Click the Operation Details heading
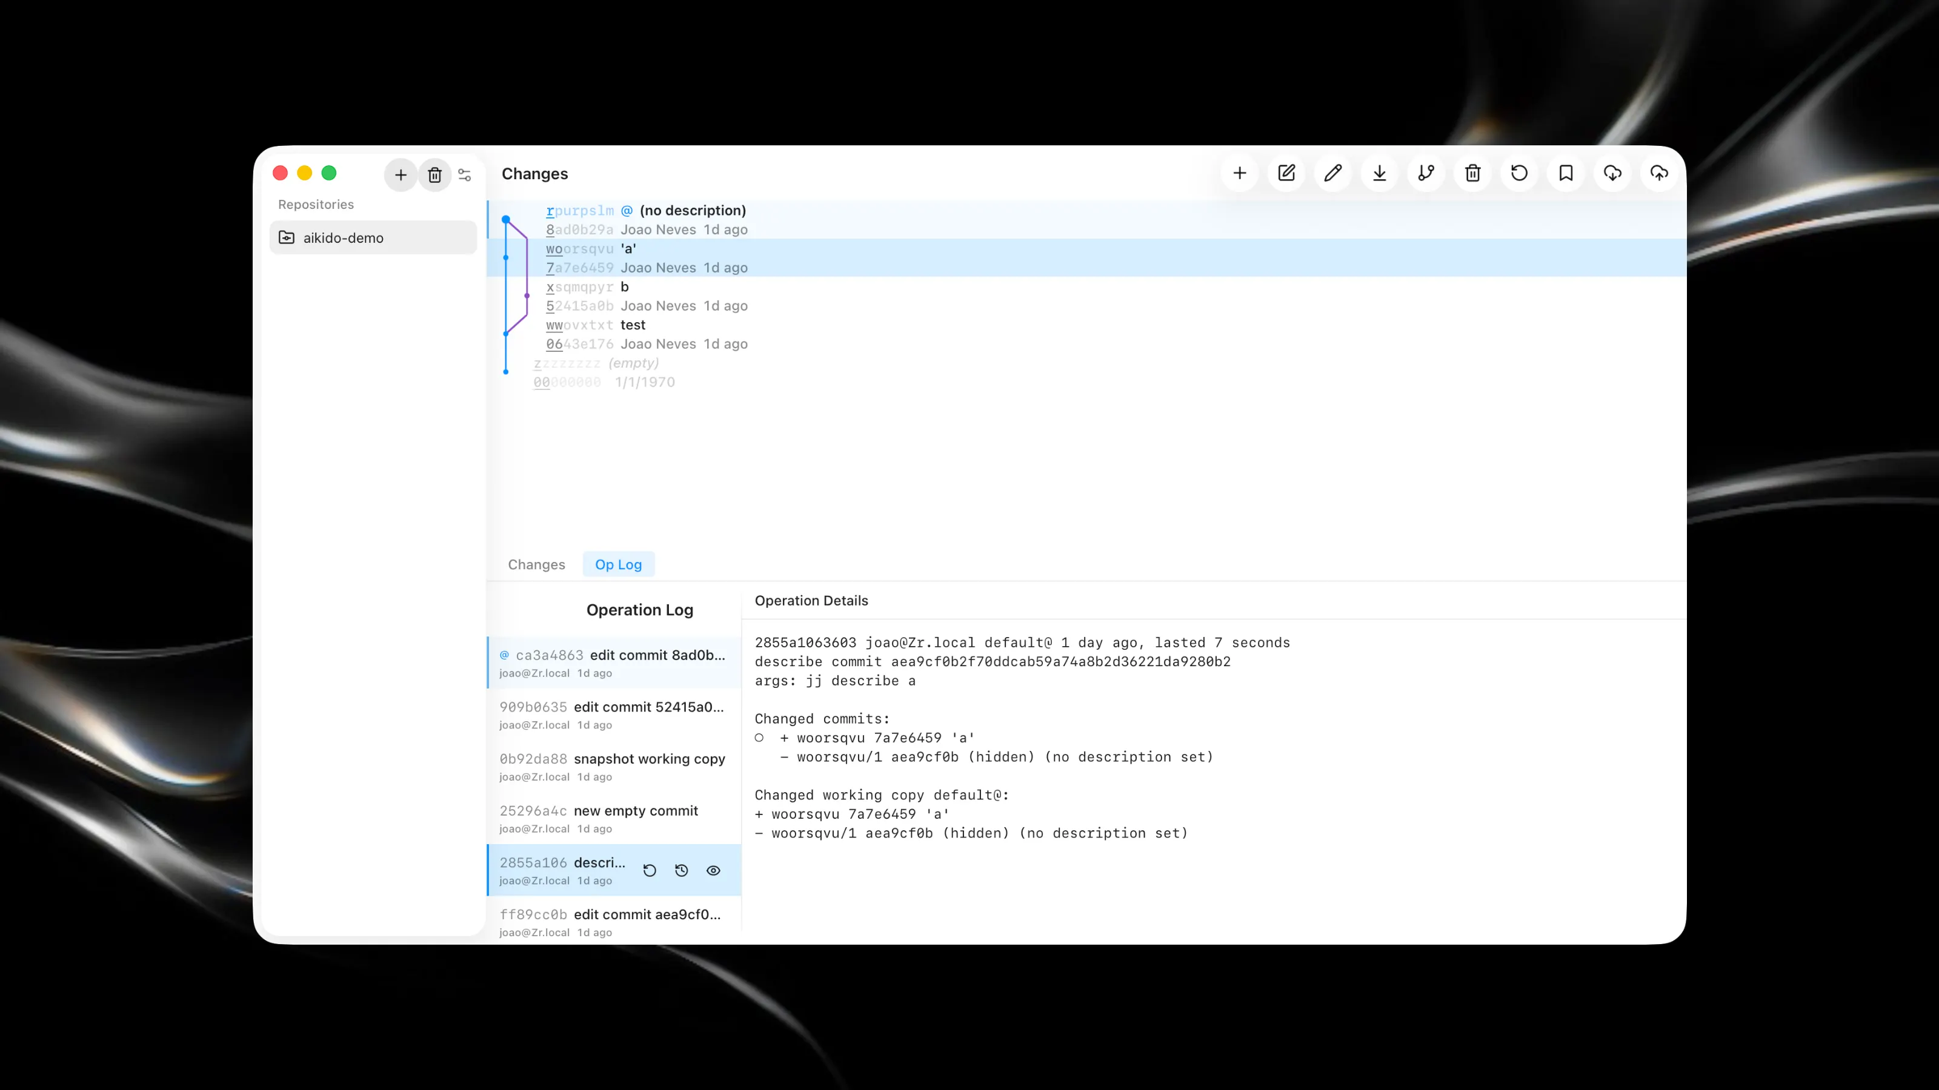 click(x=811, y=600)
